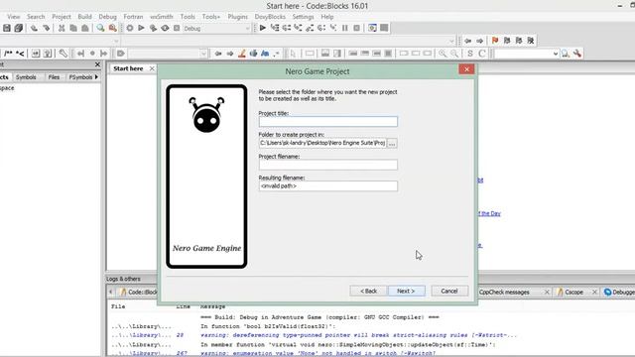The width and height of the screenshot is (635, 357).
Task: Open the Debugging windows icon
Action: point(372,28)
